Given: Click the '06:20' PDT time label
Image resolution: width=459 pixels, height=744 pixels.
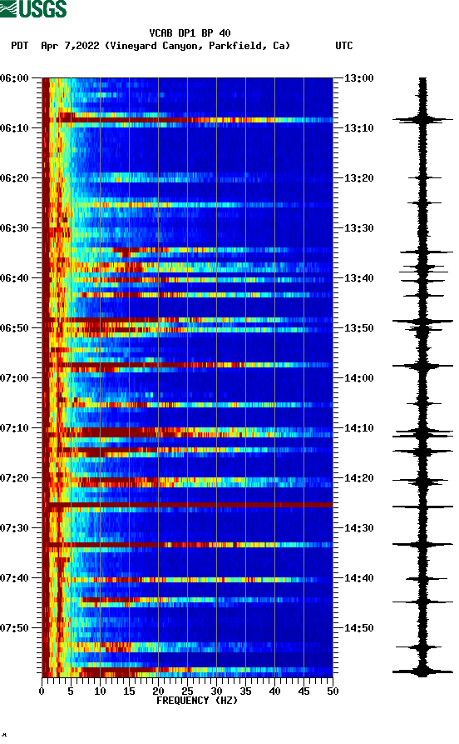Looking at the screenshot, I should (x=14, y=178).
